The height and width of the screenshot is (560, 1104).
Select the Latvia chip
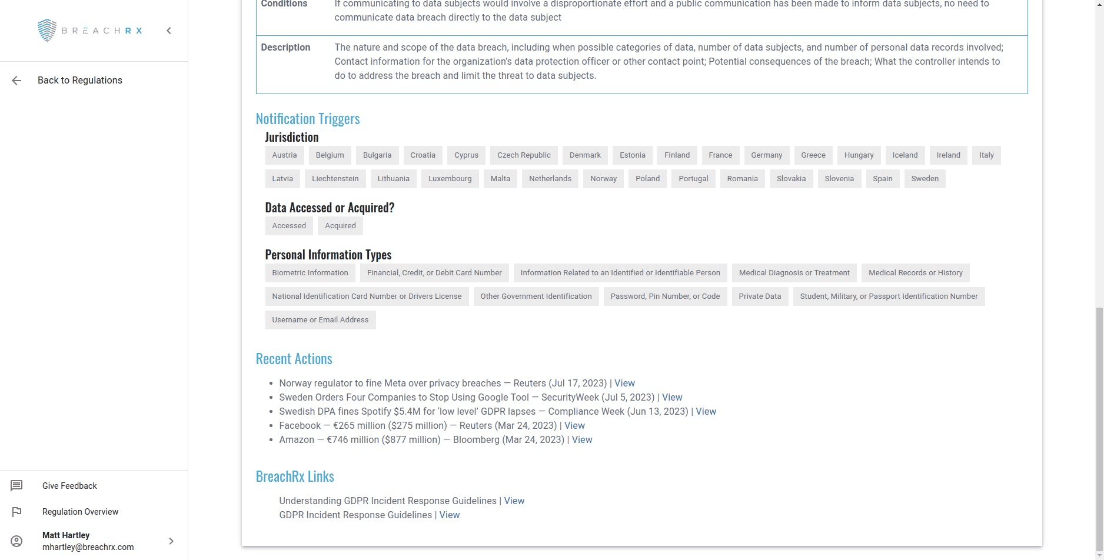pyautogui.click(x=282, y=179)
